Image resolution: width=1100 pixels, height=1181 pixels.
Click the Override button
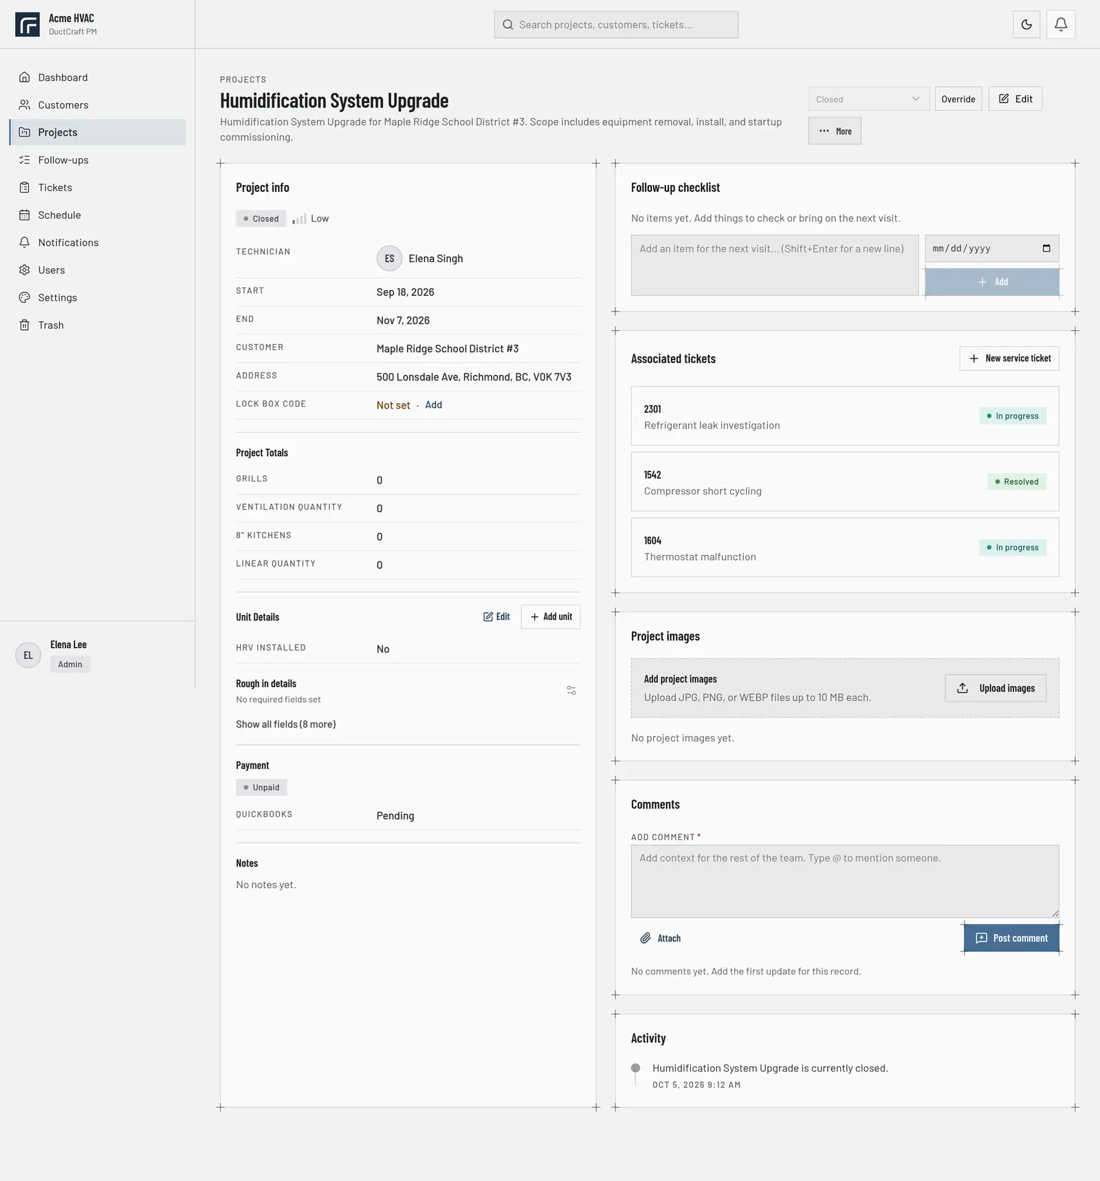point(958,99)
